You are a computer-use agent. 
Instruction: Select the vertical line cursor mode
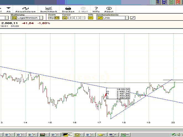(x=77, y=18)
